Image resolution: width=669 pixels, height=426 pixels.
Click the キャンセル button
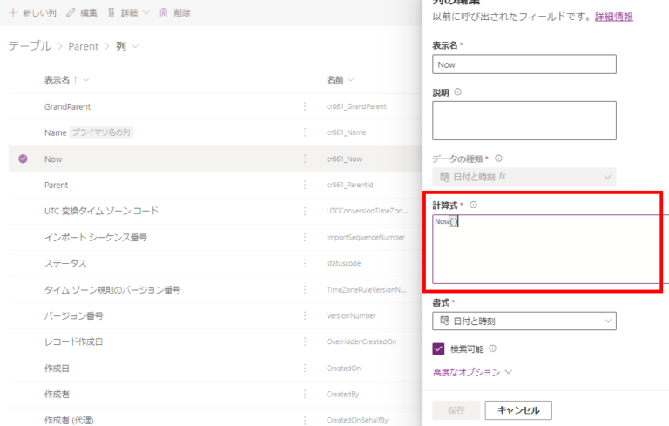[x=518, y=410]
